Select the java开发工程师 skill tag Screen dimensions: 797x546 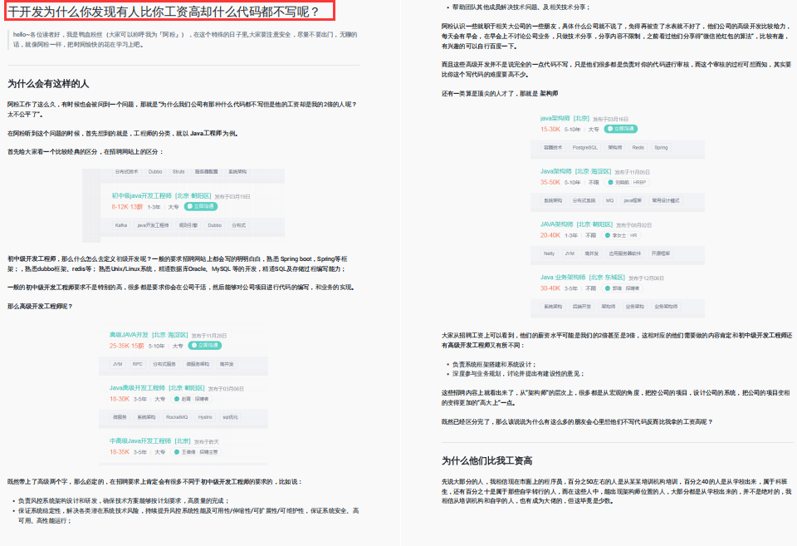153,225
